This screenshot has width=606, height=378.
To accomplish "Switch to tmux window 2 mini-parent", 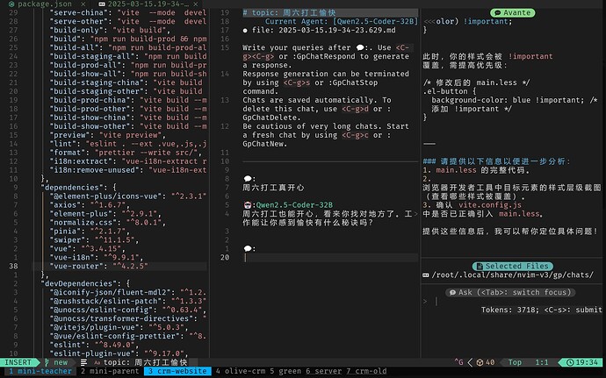I will tap(110, 371).
